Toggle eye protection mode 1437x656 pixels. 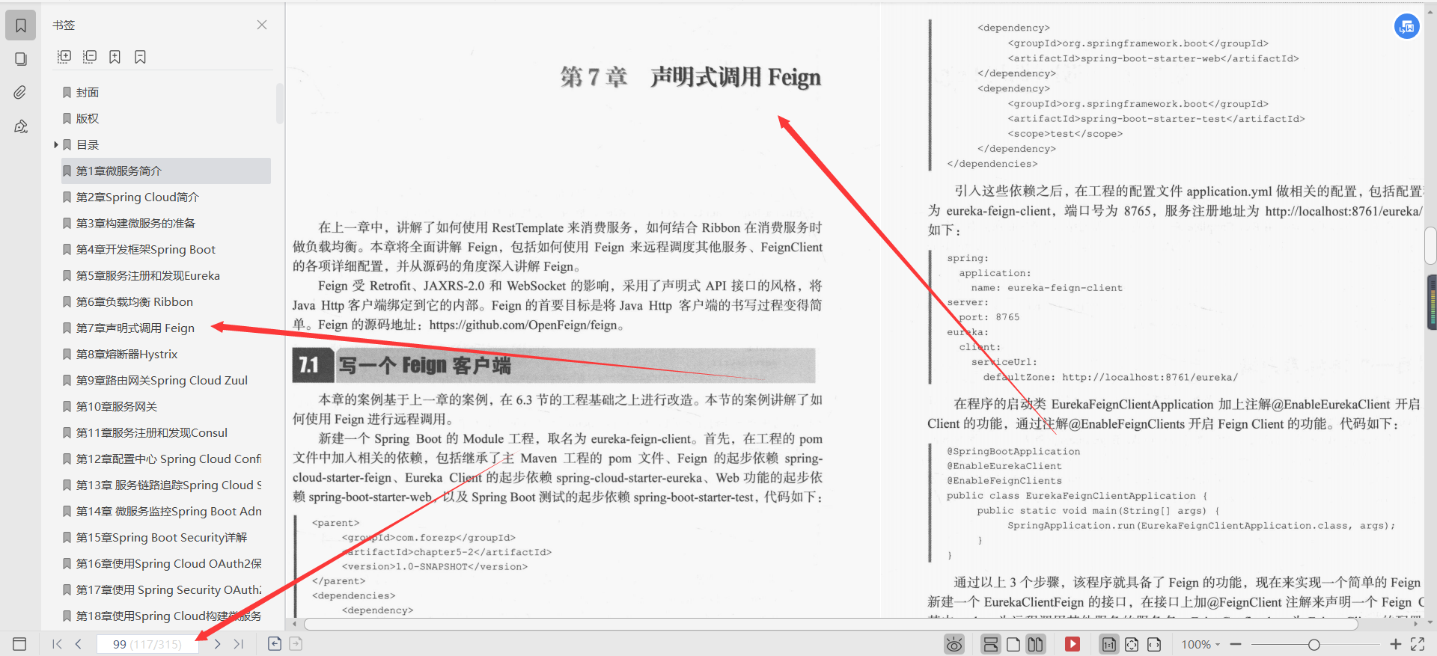pyautogui.click(x=954, y=644)
